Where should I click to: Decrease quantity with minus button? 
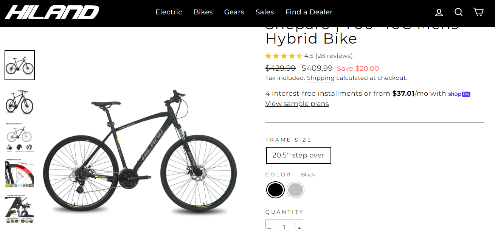click(269, 227)
